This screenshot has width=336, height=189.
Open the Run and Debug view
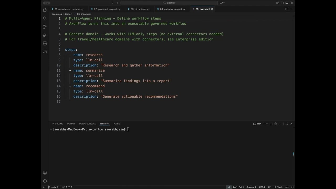(x=45, y=35)
